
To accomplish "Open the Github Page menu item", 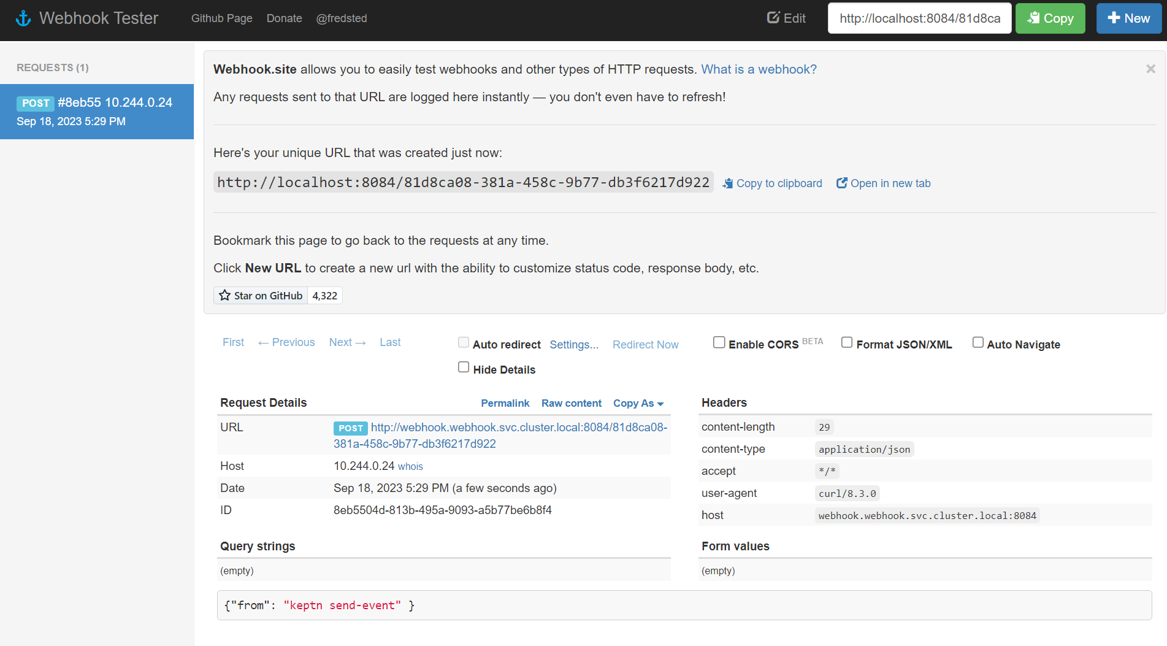I will (x=221, y=18).
